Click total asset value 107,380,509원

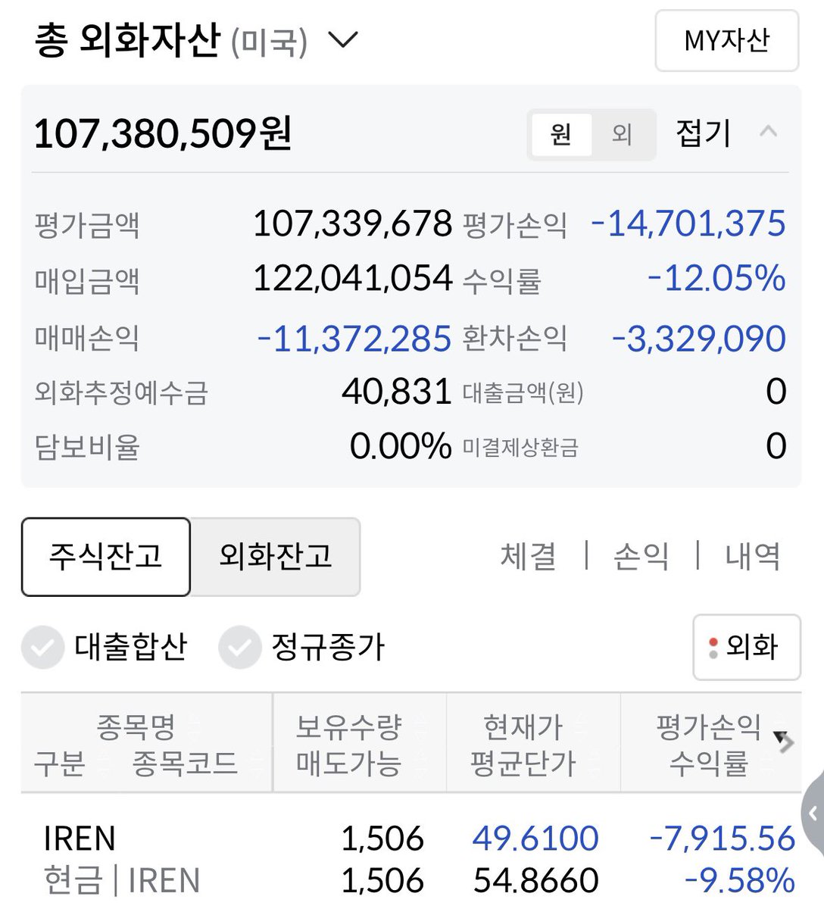coord(163,133)
